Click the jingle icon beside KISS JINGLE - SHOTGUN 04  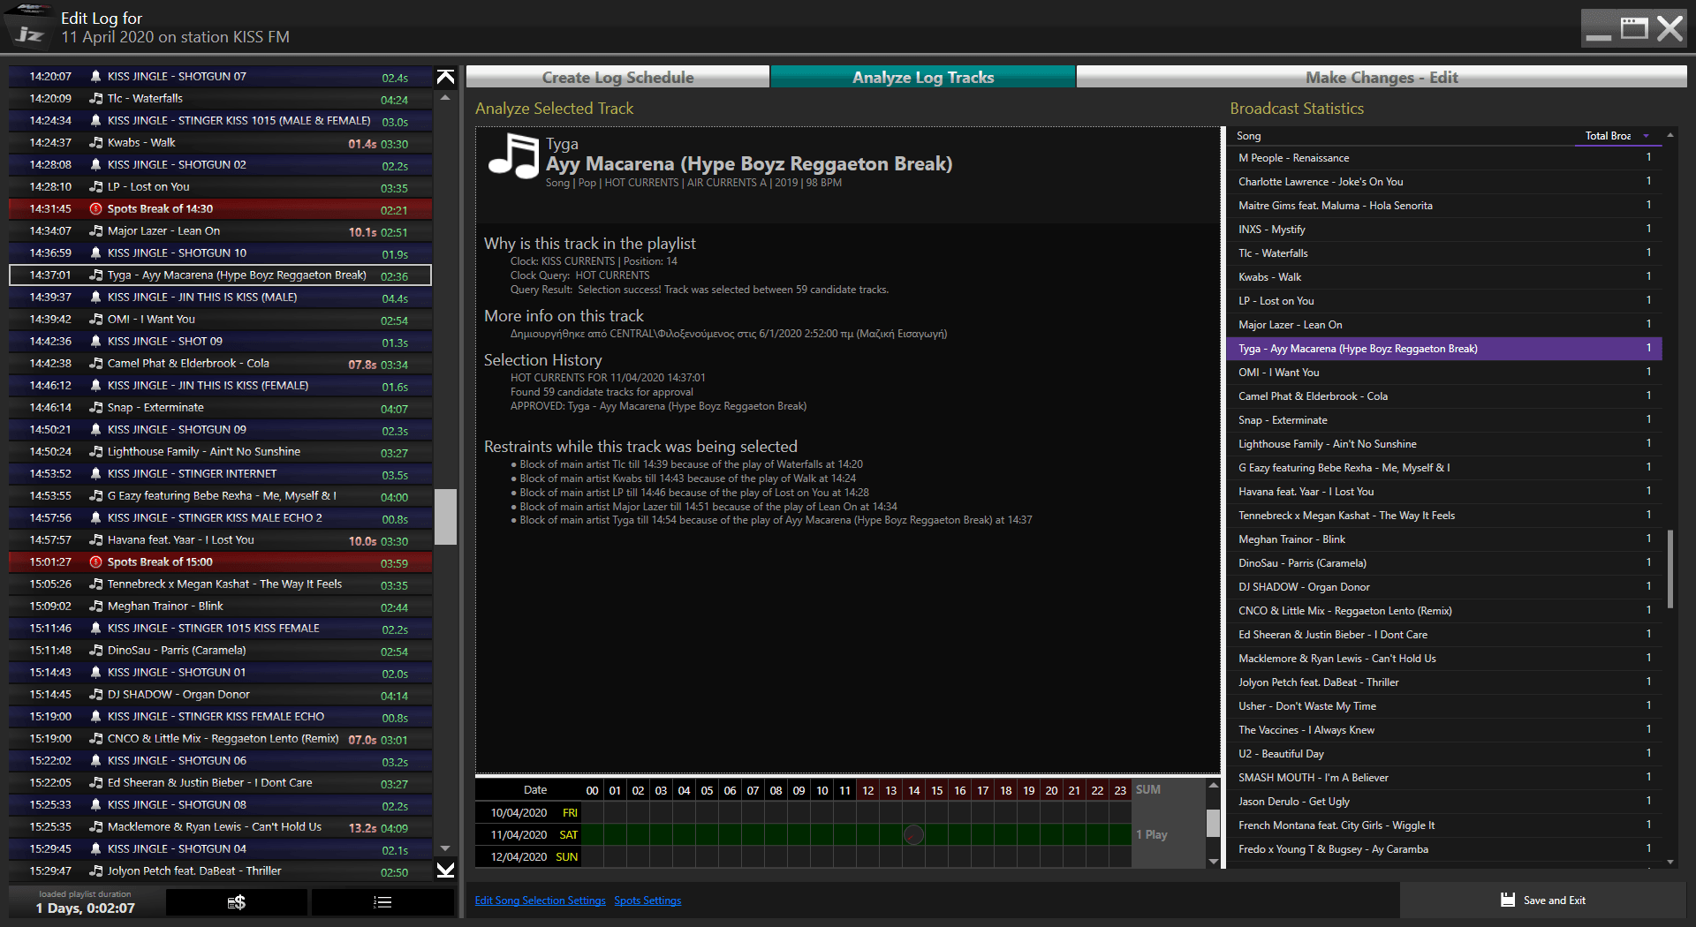tap(95, 849)
